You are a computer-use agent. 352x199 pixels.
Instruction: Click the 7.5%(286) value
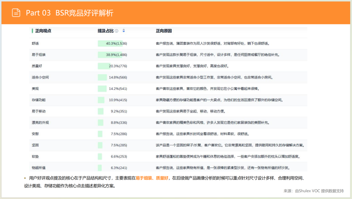tap(119, 134)
